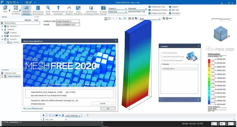The width and height of the screenshot is (237, 127).
Task: Open the Strain Energy Error Analysis tool
Action: click(38, 10)
